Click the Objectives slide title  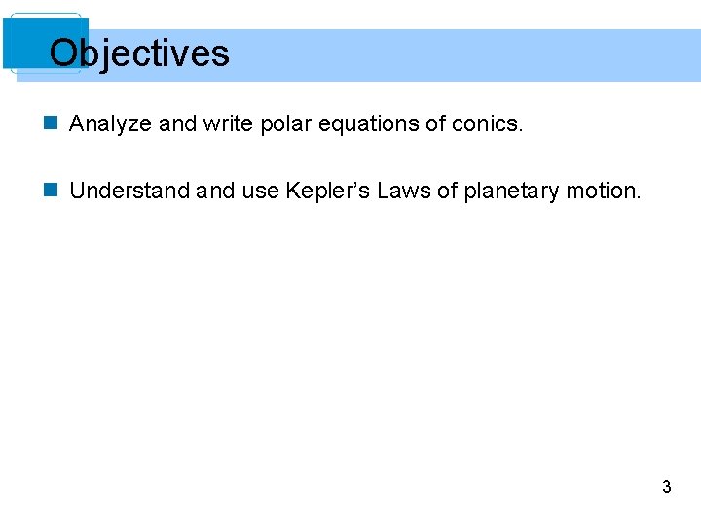click(139, 53)
